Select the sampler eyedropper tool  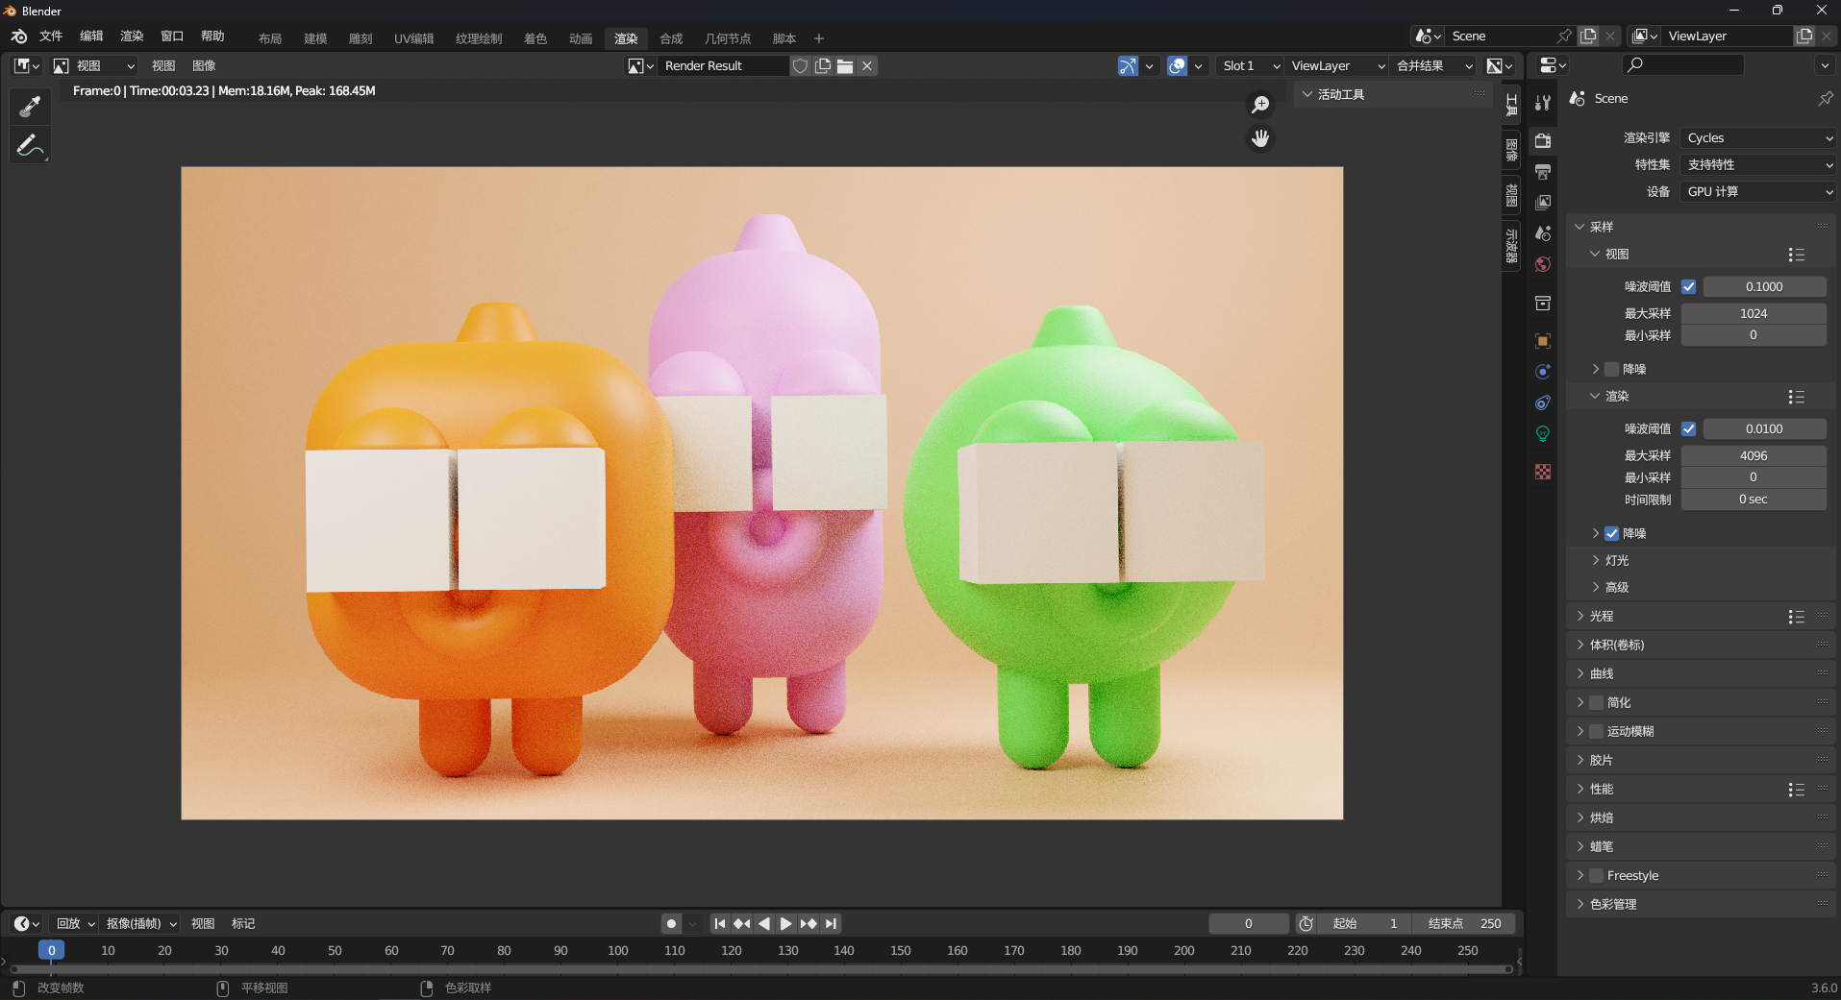[x=30, y=107]
